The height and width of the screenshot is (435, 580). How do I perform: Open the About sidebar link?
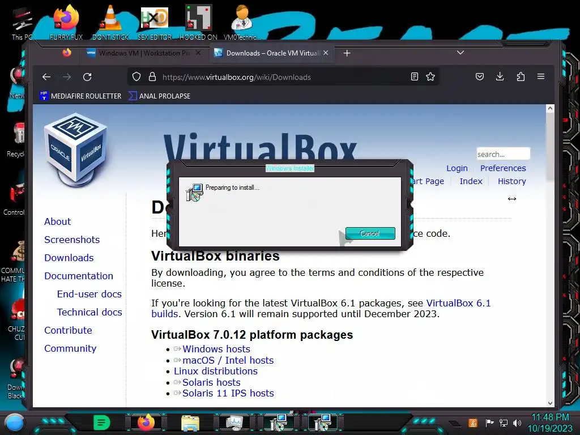57,221
